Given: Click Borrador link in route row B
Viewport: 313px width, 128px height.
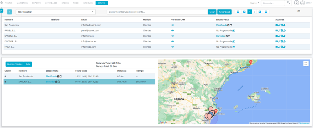Looking at the screenshot, I should (x=50, y=82).
